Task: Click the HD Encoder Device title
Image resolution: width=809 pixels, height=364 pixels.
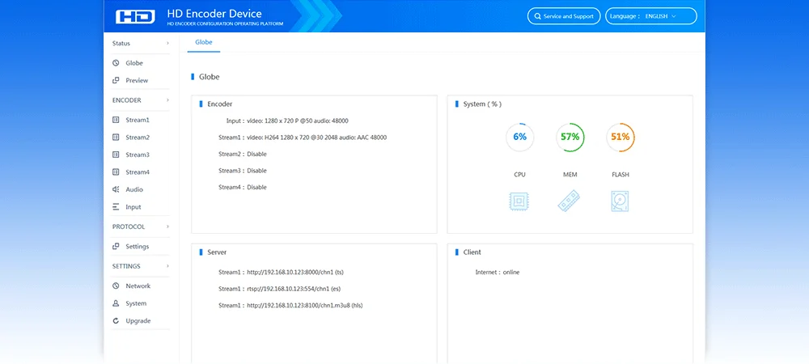Action: point(214,14)
